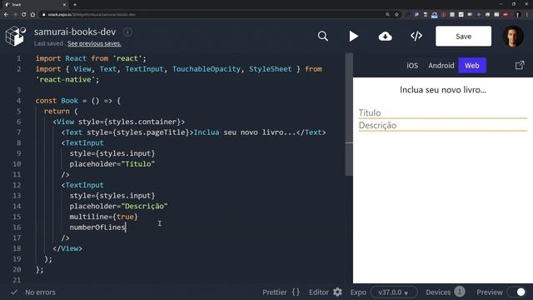Viewport: 533px width, 300px height.
Task: Click the Prettier curly braces icon
Action: (296, 292)
